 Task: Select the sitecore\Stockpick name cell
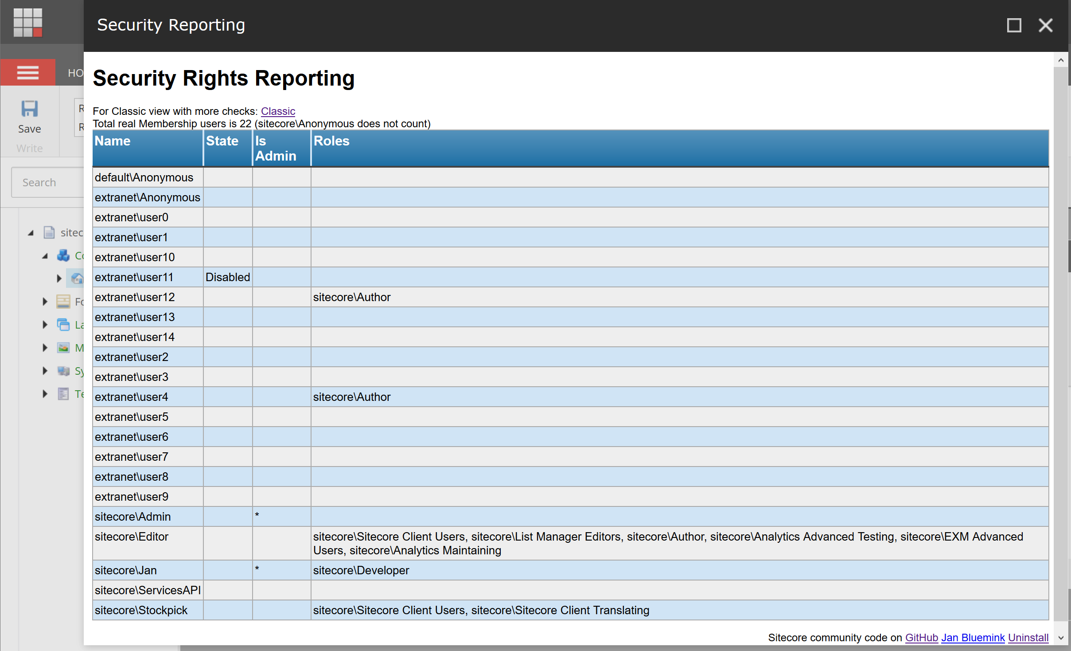[x=148, y=610]
